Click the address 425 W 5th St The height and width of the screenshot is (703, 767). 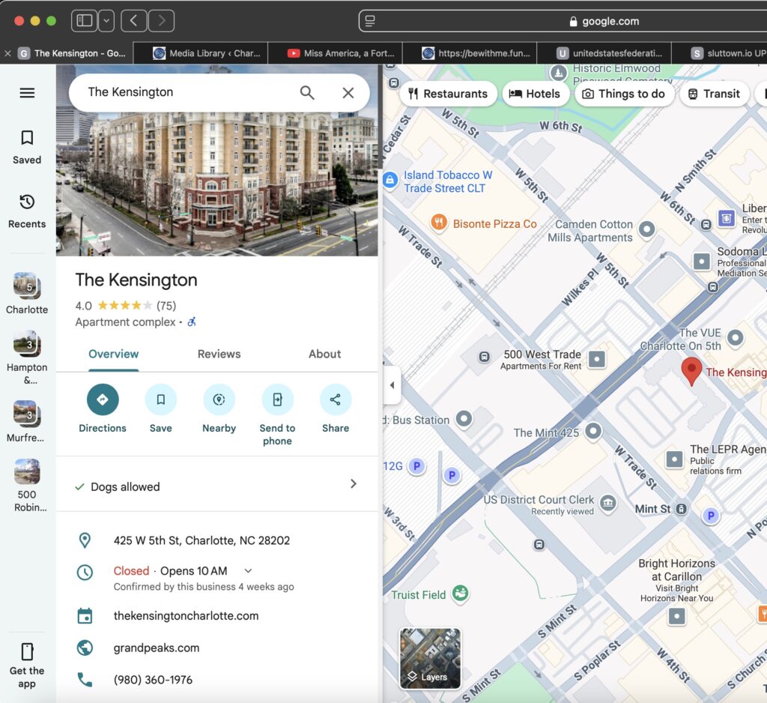201,540
